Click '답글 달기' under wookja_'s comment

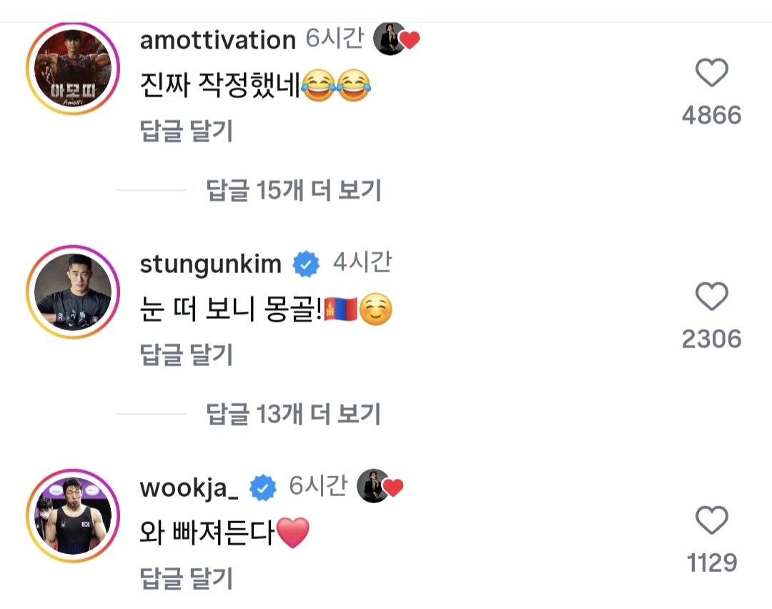point(187,578)
